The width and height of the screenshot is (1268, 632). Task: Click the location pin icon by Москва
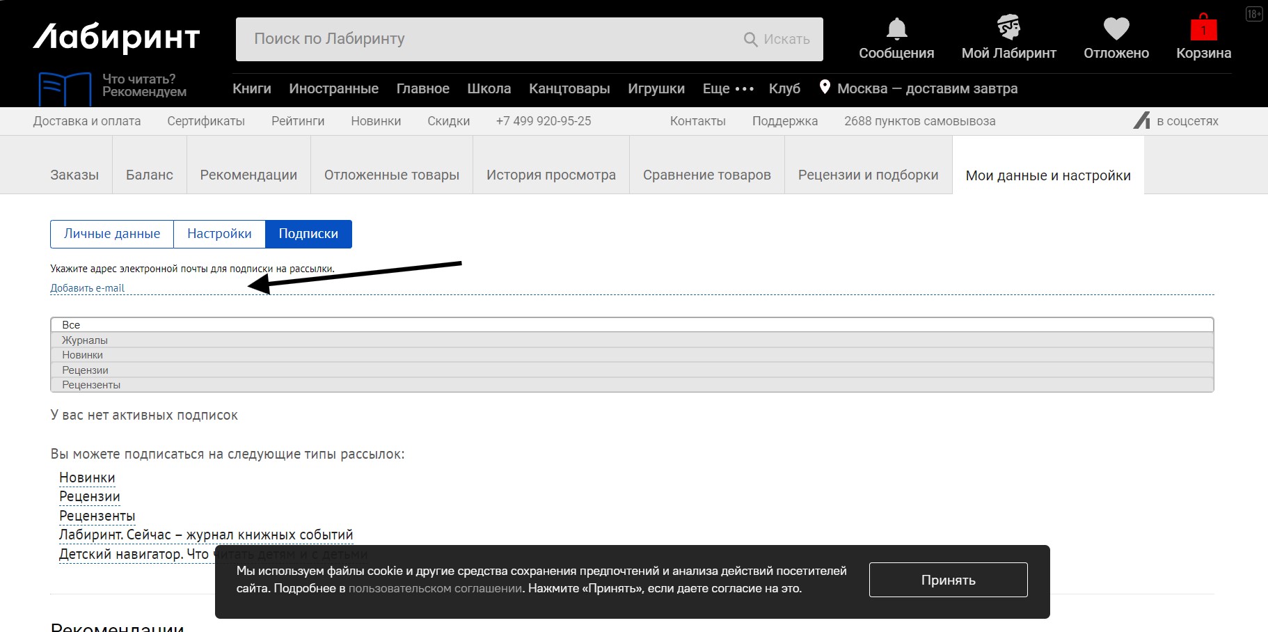pyautogui.click(x=825, y=87)
